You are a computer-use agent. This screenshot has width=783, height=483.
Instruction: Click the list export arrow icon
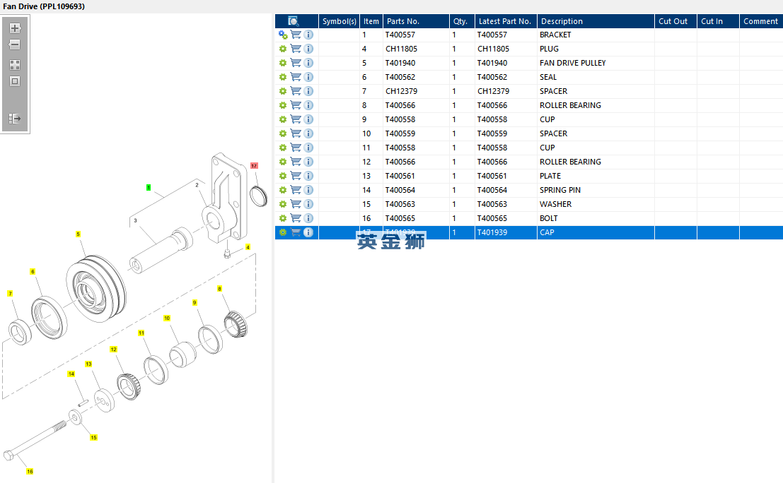click(x=15, y=119)
